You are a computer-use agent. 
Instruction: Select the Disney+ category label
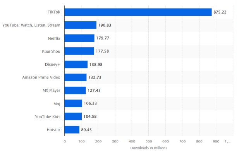[52, 65]
